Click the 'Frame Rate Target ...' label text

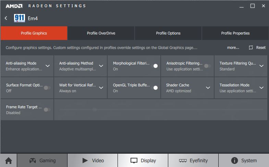click(24, 107)
